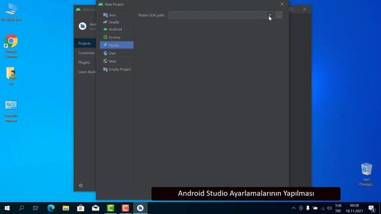Open Google Chrome desktop shortcut
This screenshot has width=381, height=214.
point(11,46)
